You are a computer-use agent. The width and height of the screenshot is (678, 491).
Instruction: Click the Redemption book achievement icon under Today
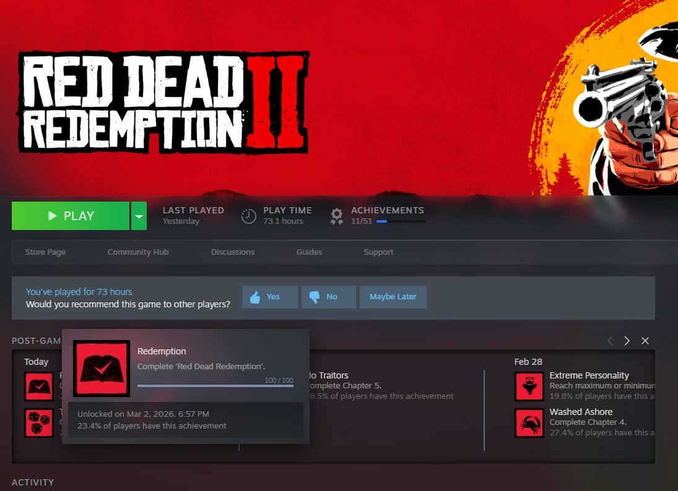(x=39, y=386)
